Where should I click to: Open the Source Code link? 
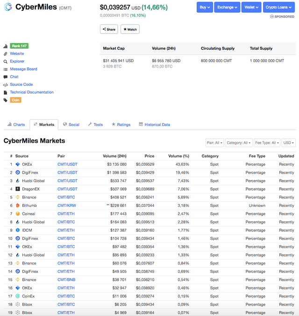pos(21,84)
